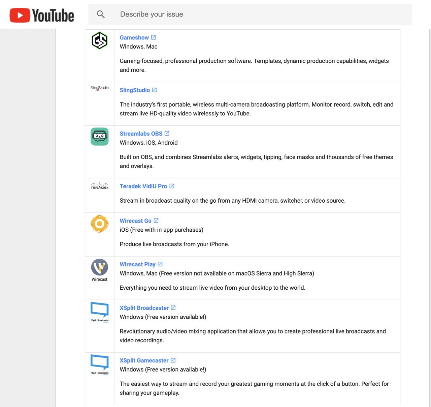Open the Streamlabs OBS link
431x407 pixels.
141,134
